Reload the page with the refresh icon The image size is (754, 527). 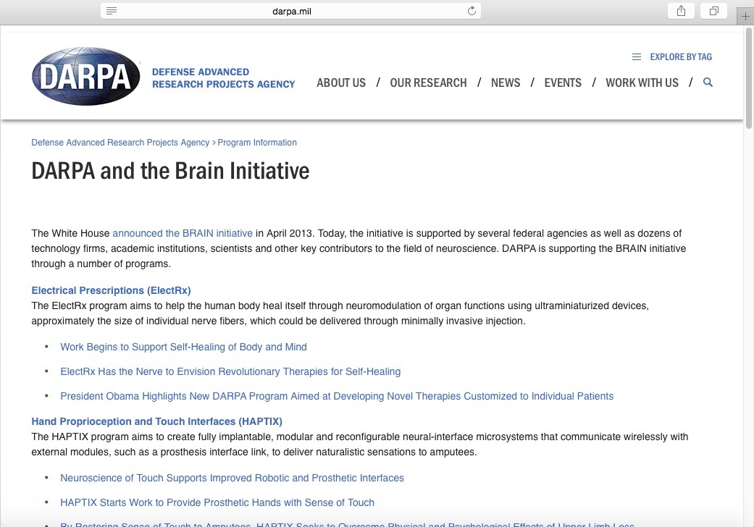point(472,11)
